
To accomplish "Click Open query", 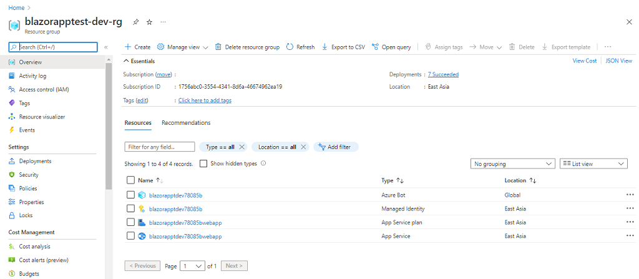I will [391, 47].
